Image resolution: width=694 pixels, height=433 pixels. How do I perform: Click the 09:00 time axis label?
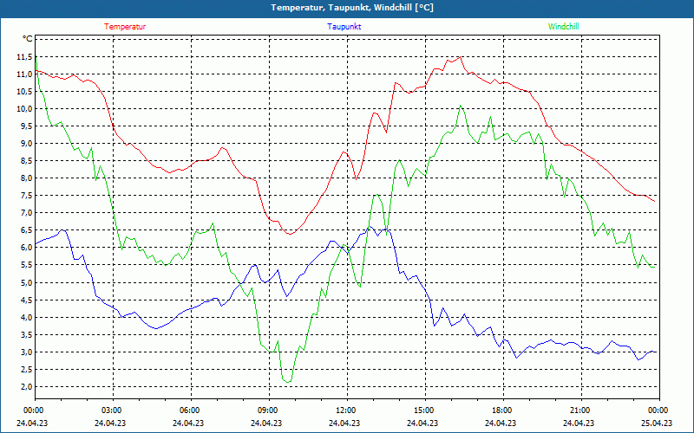pyautogui.click(x=269, y=410)
